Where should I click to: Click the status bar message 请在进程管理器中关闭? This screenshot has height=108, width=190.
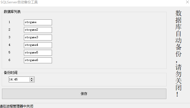(x=17, y=106)
